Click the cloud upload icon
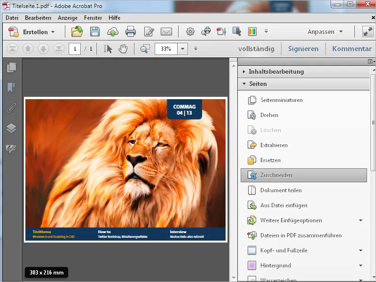The width and height of the screenshot is (376, 282). click(112, 31)
